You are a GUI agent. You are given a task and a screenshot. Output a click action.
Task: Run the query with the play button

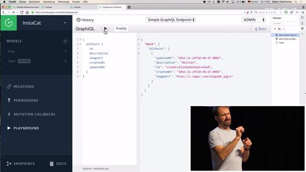point(105,29)
